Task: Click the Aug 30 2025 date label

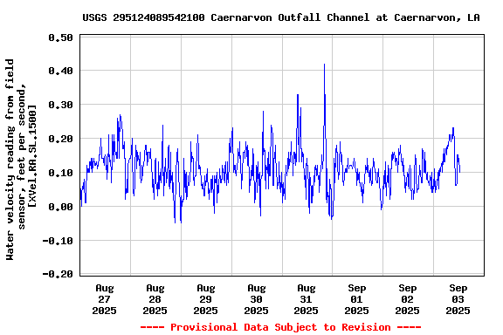Action: click(x=257, y=299)
